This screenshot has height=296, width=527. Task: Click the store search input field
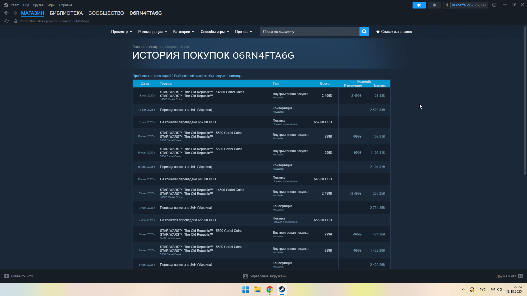click(x=309, y=32)
